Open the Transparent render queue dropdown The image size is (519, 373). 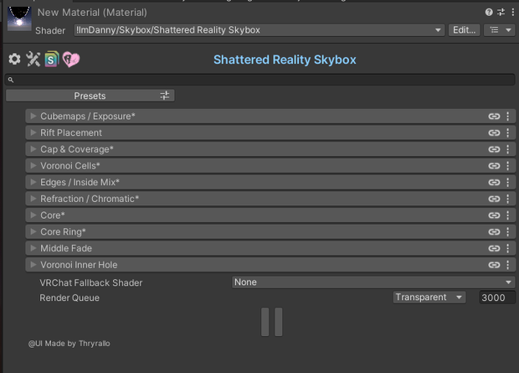(429, 298)
